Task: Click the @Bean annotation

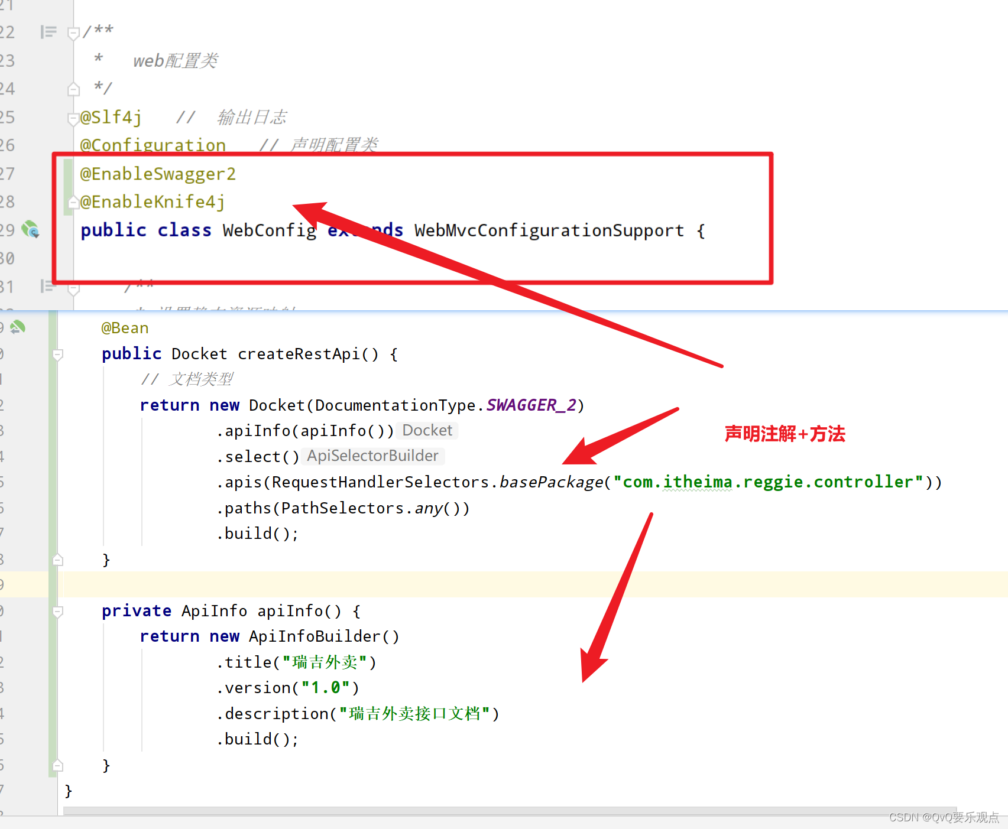Action: coord(125,328)
